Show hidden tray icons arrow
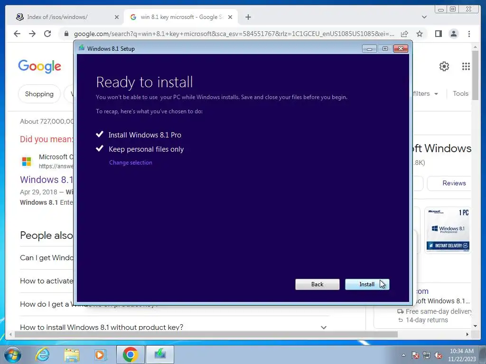The image size is (486, 364). pyautogui.click(x=403, y=355)
